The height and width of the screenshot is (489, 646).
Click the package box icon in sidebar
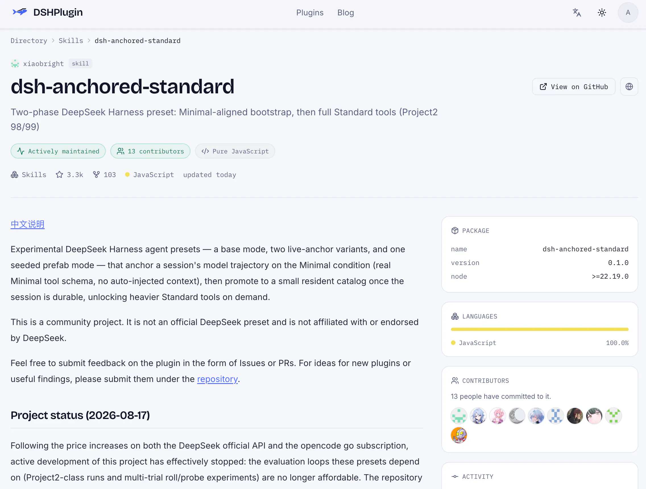455,231
